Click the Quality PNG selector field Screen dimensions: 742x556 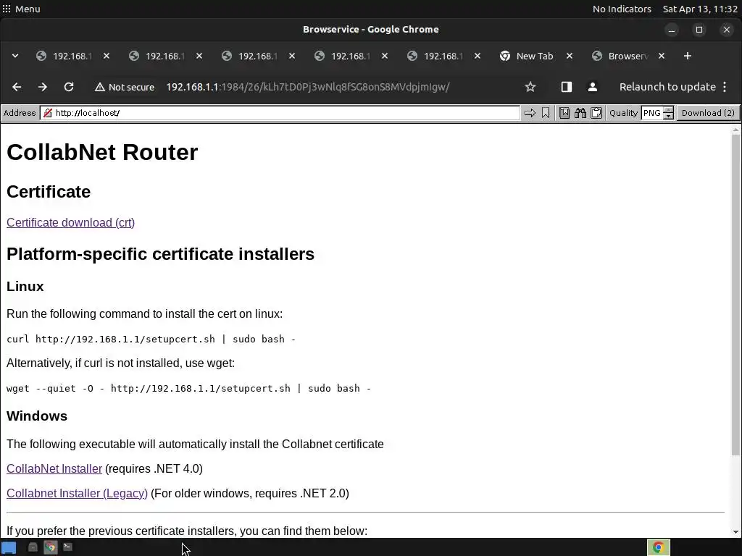pos(653,113)
